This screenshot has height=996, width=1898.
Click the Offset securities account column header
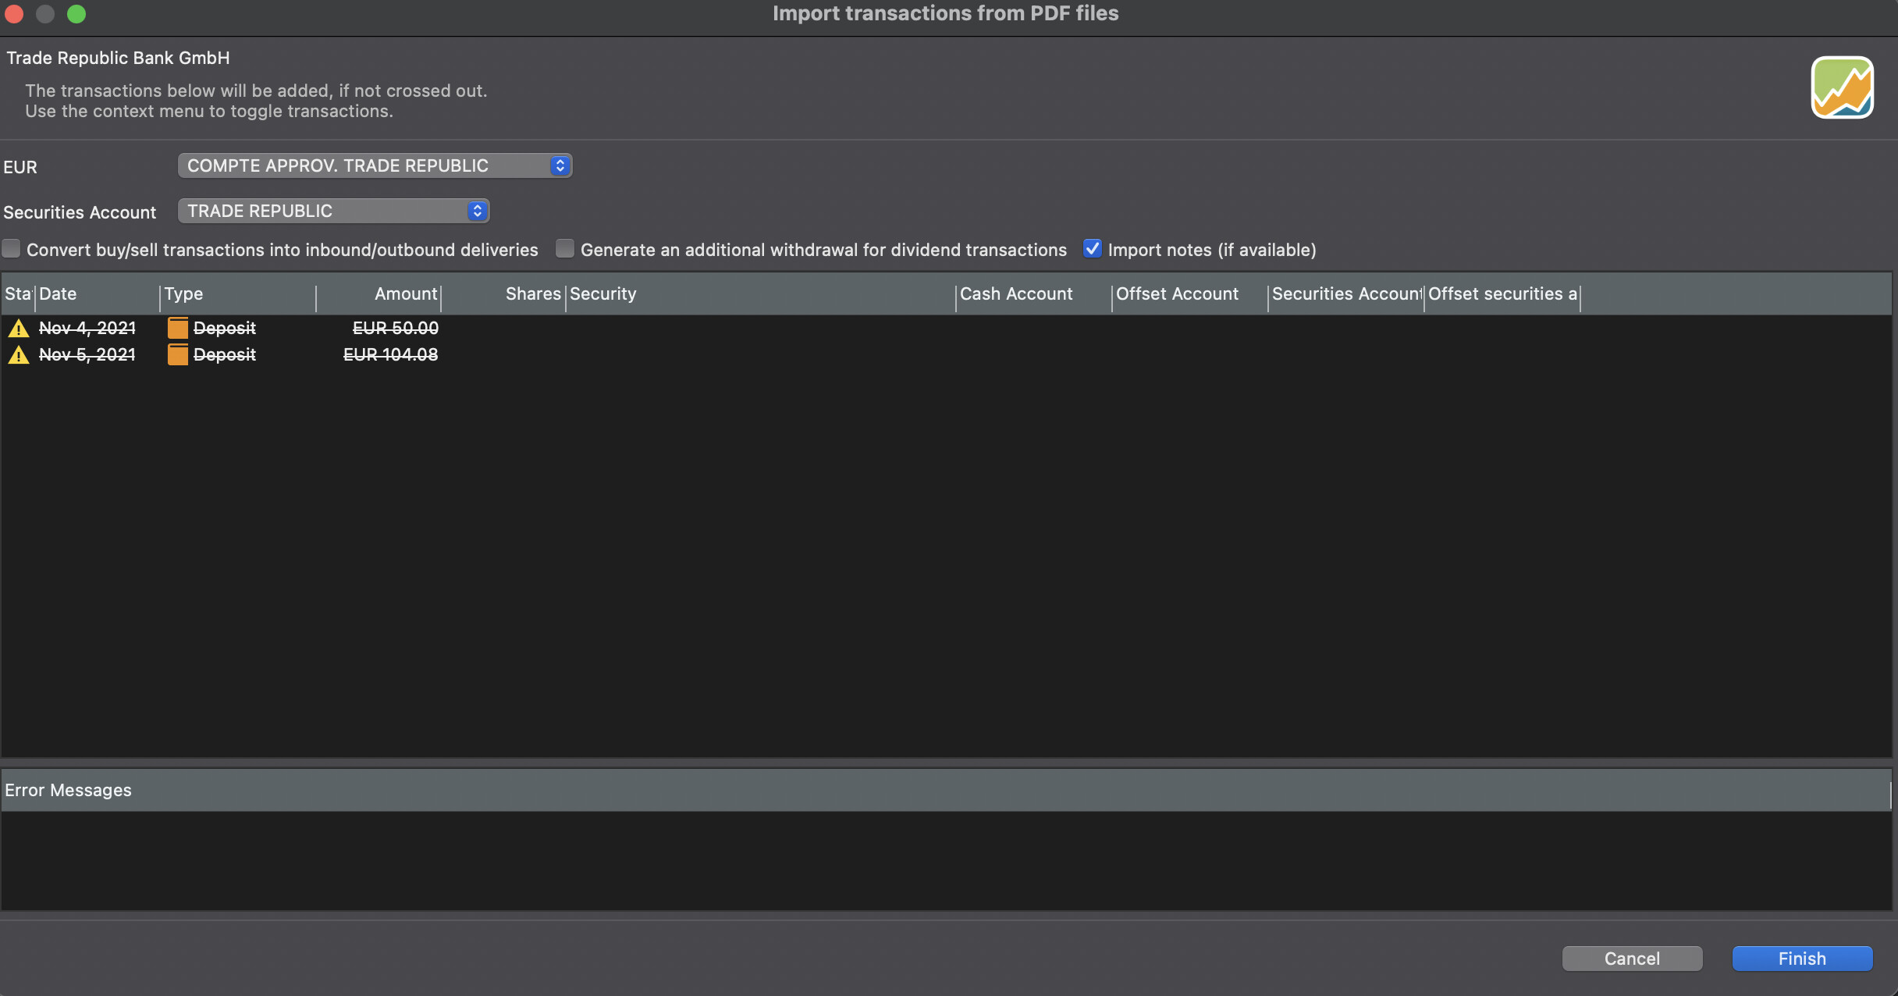1502,294
